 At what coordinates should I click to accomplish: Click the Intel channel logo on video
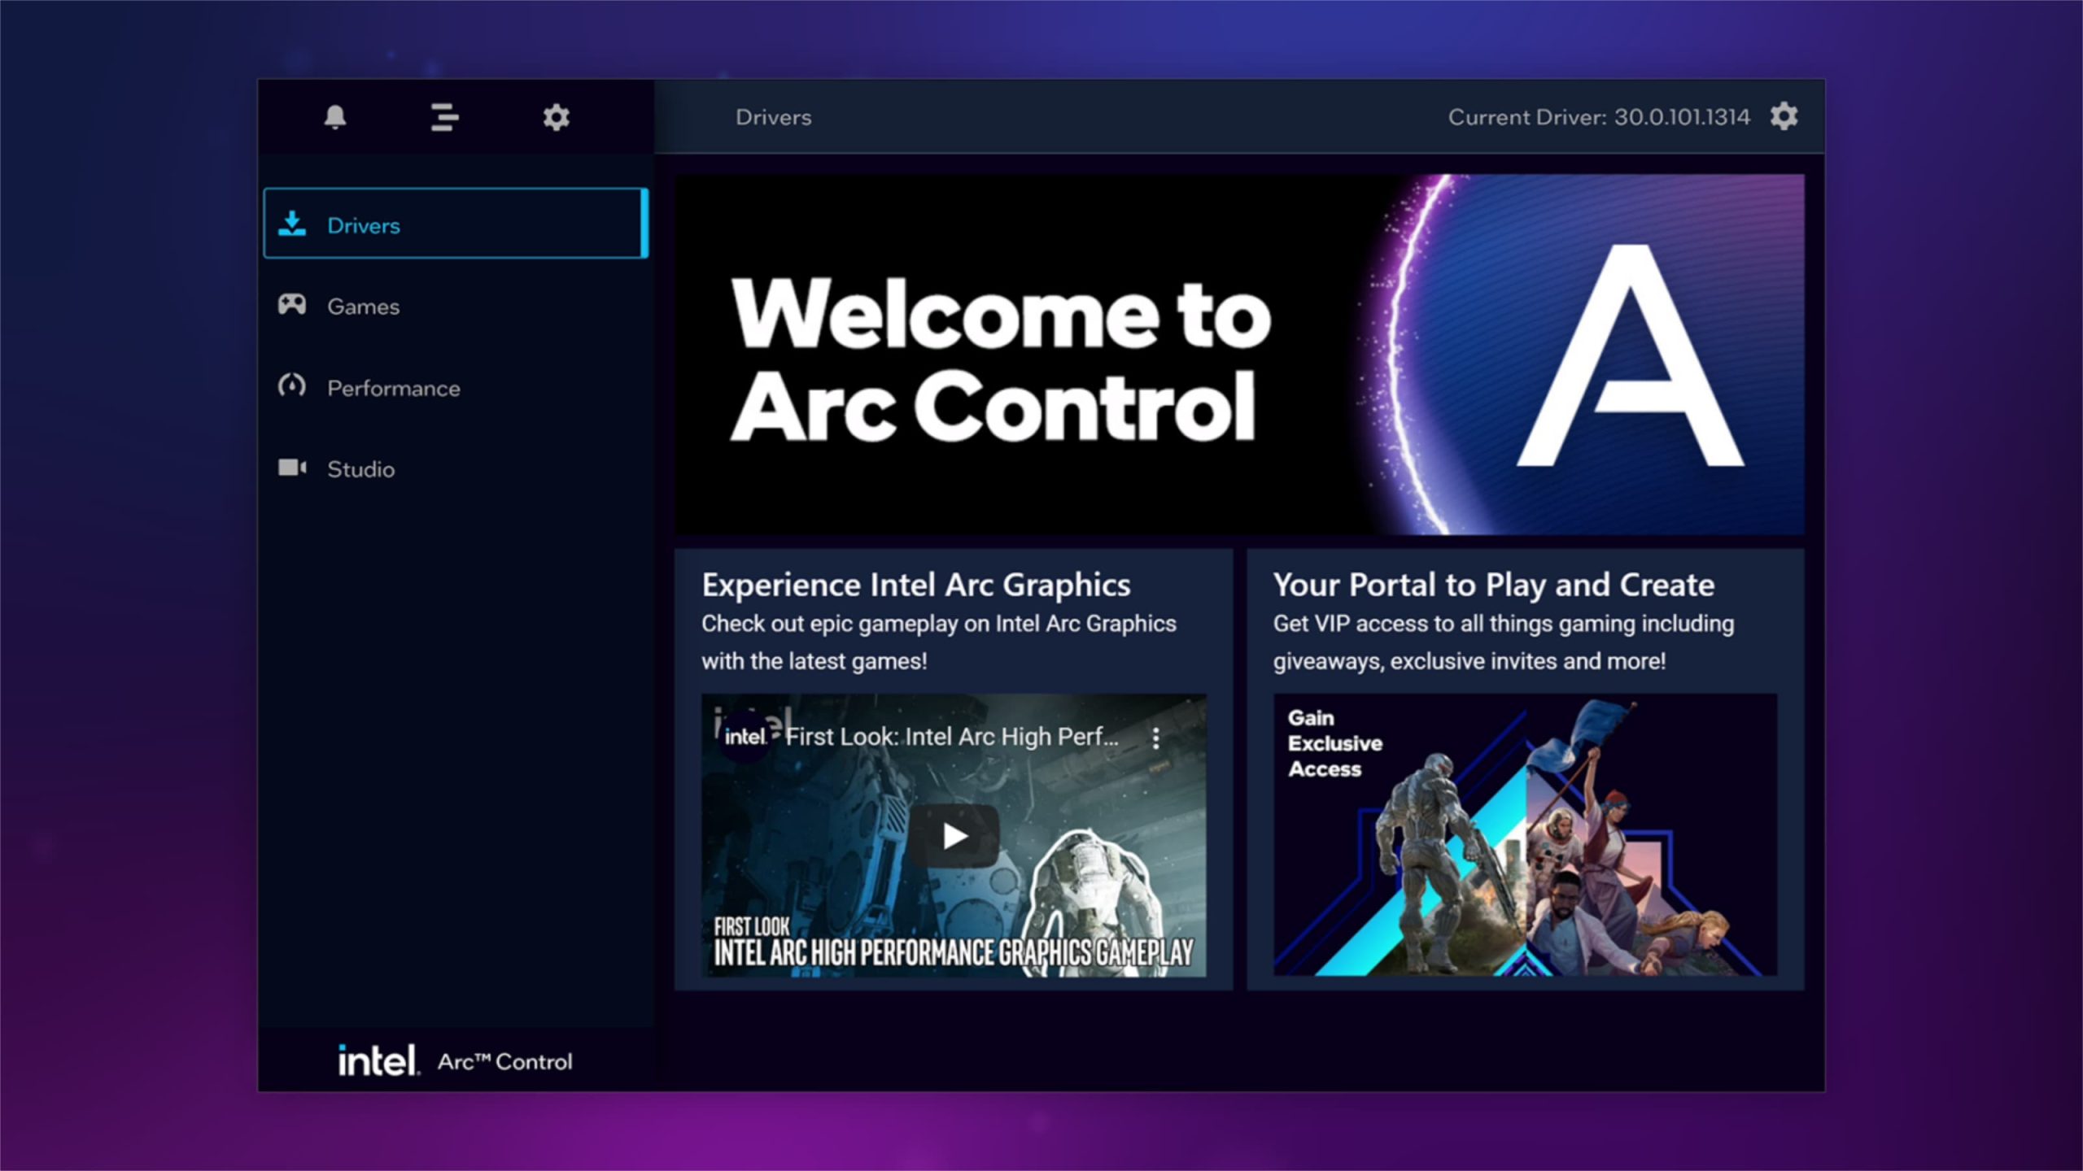[744, 737]
